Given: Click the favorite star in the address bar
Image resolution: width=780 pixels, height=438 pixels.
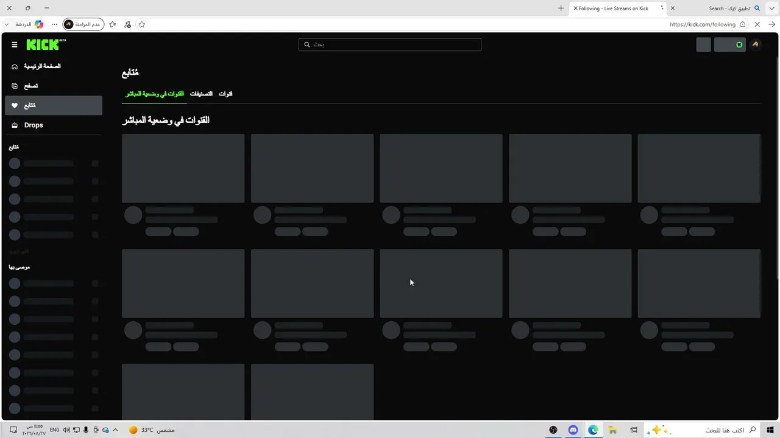Looking at the screenshot, I should (142, 24).
